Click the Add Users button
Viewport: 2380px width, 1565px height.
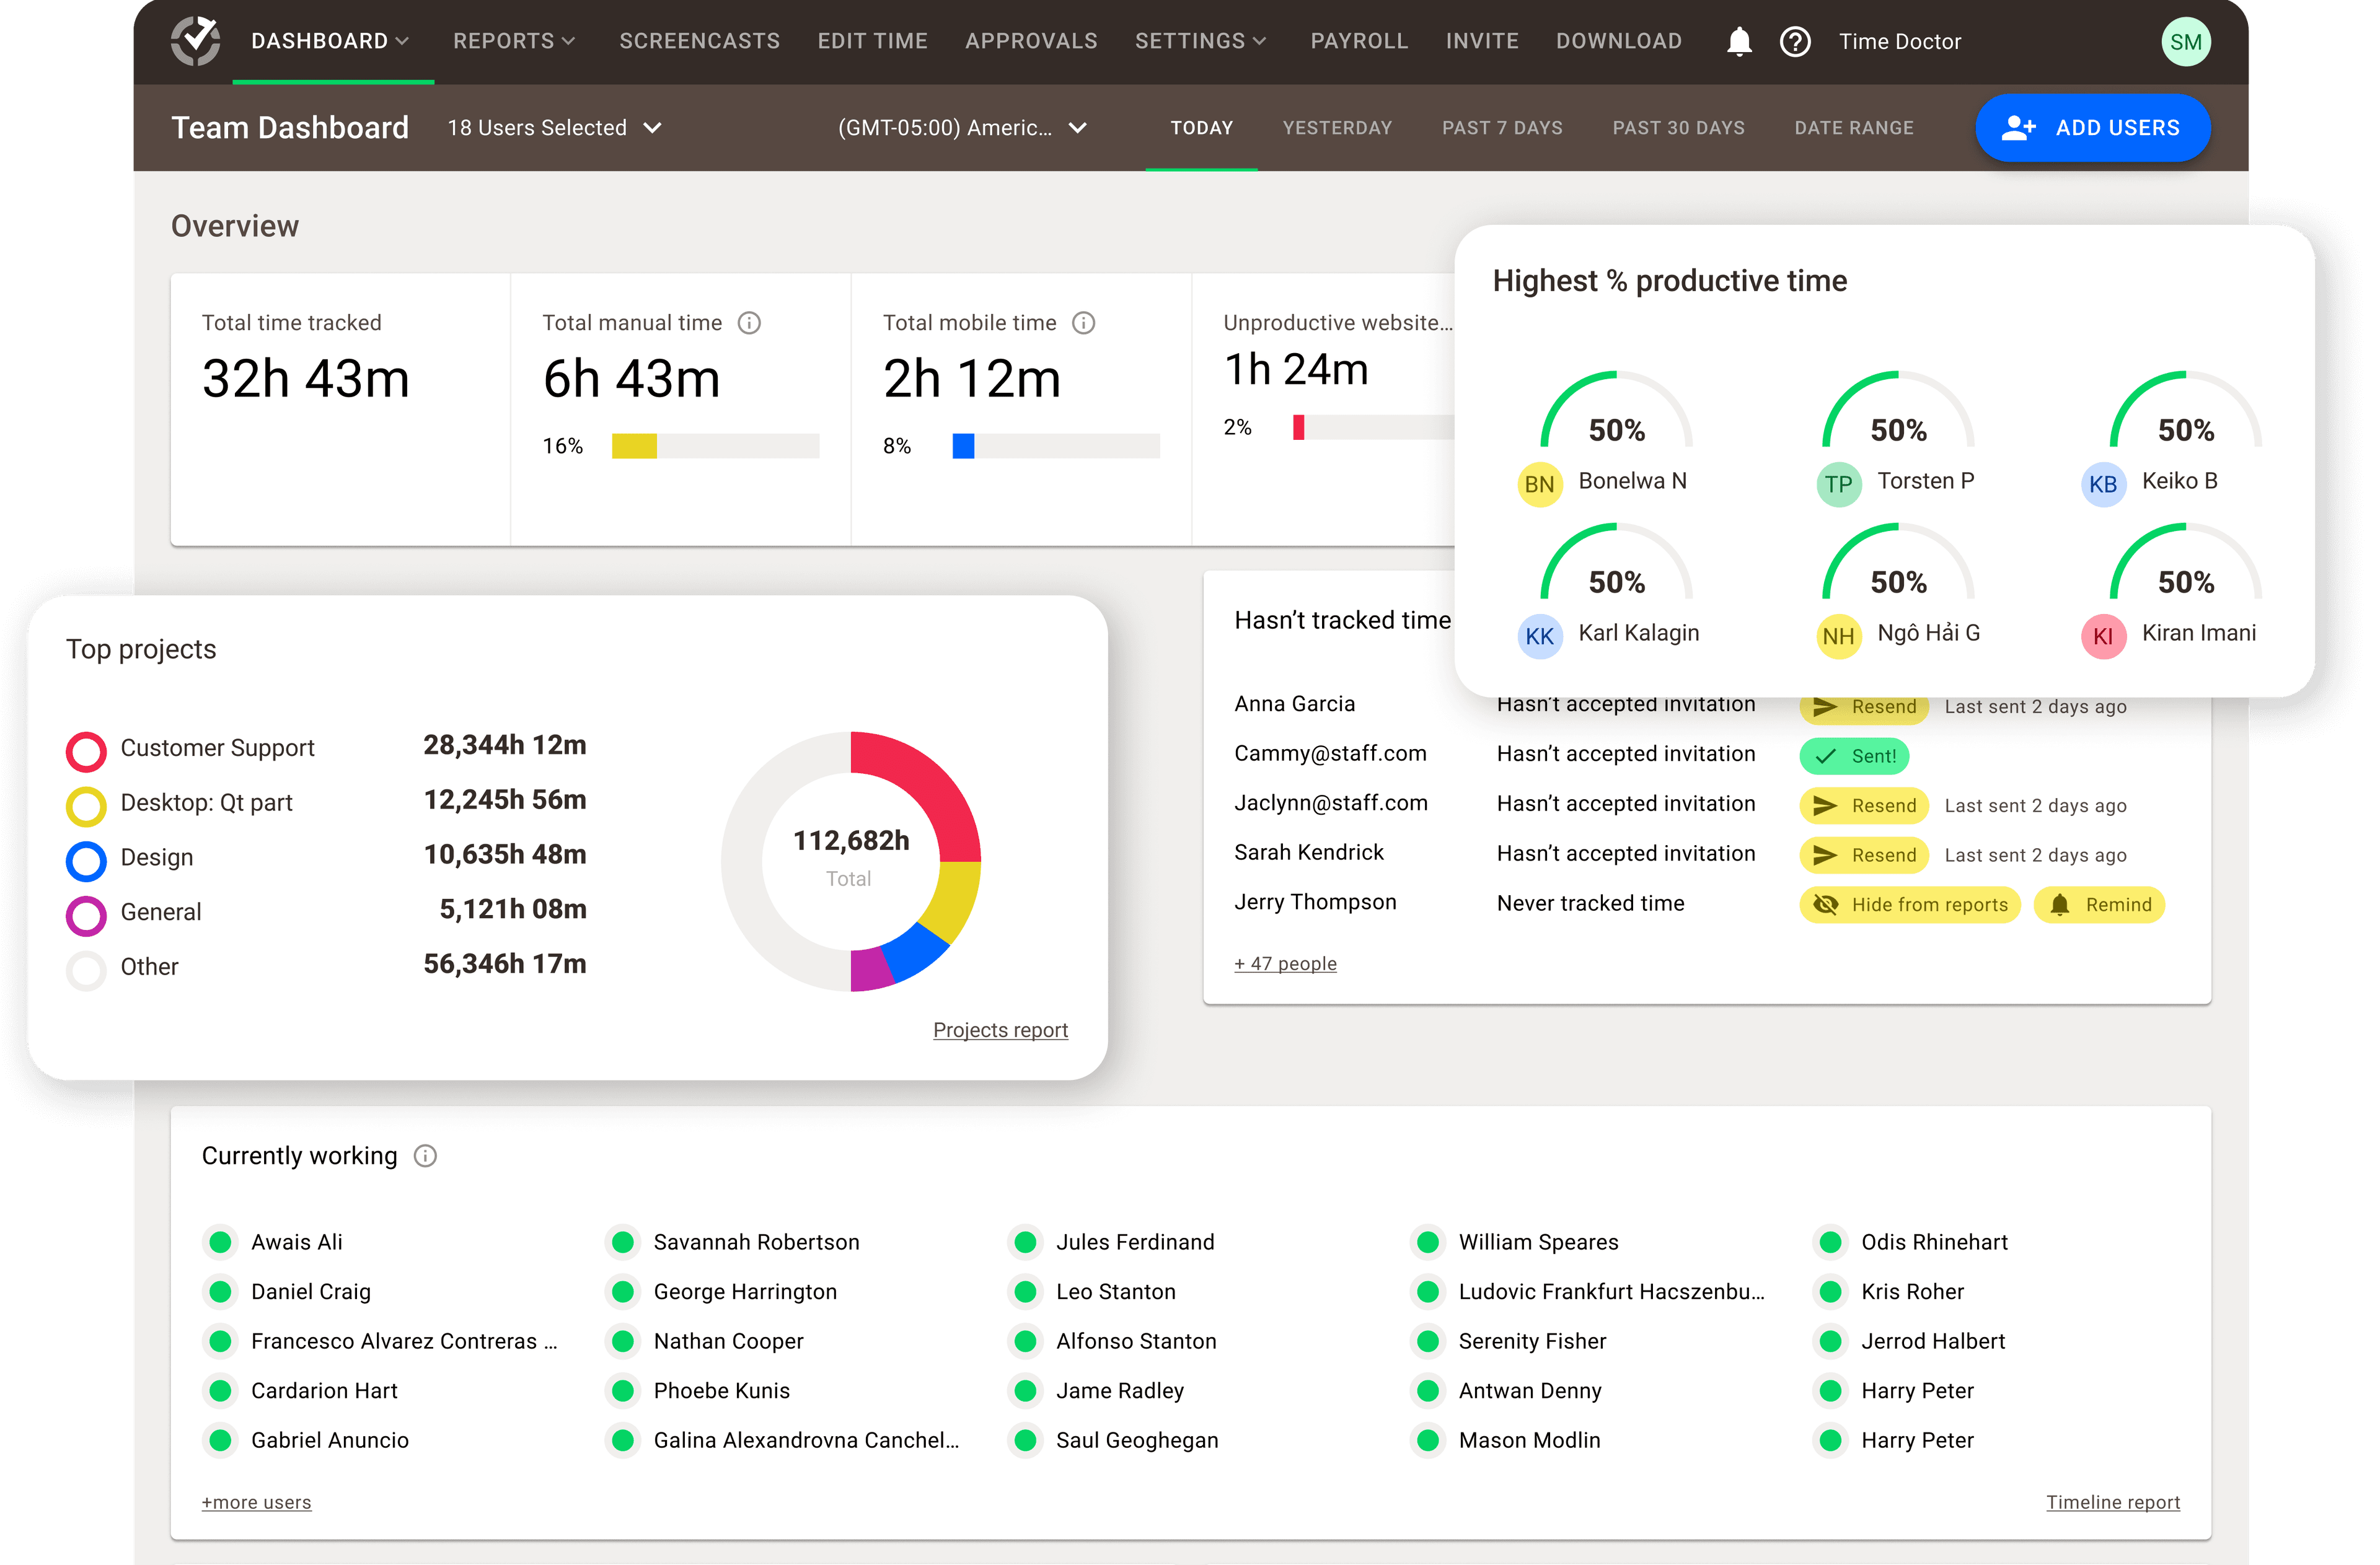point(2092,128)
